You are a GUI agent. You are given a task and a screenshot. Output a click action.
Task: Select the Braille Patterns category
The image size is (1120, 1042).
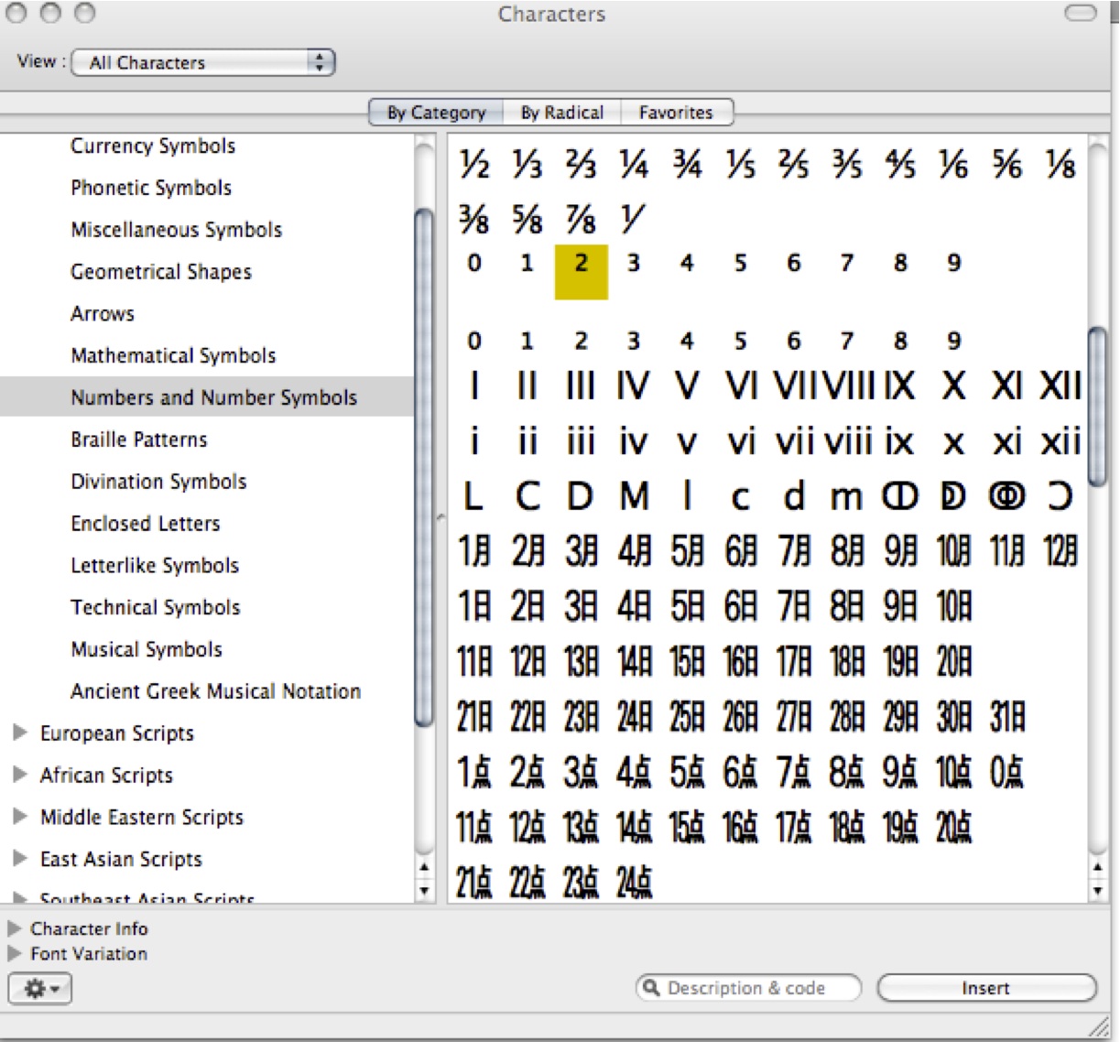point(139,440)
